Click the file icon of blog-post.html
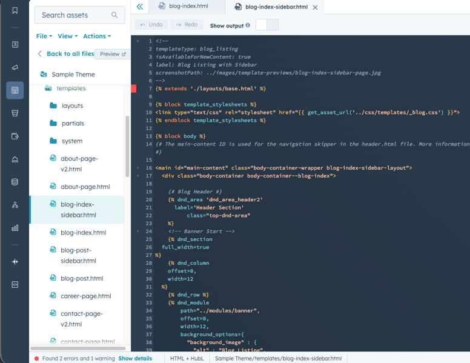This screenshot has height=363, width=470. (x=53, y=278)
